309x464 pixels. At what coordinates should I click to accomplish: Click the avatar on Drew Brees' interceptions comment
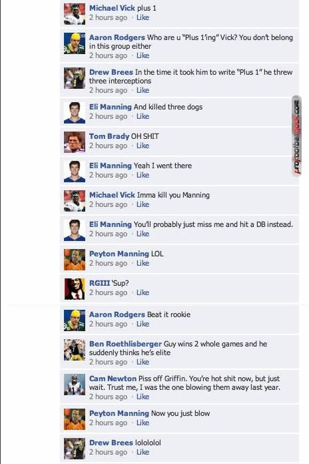pos(75,78)
